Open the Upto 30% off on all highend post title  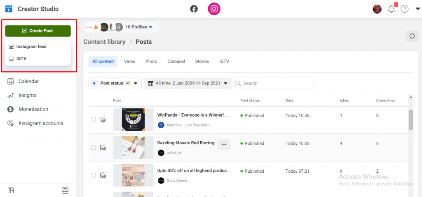194,171
